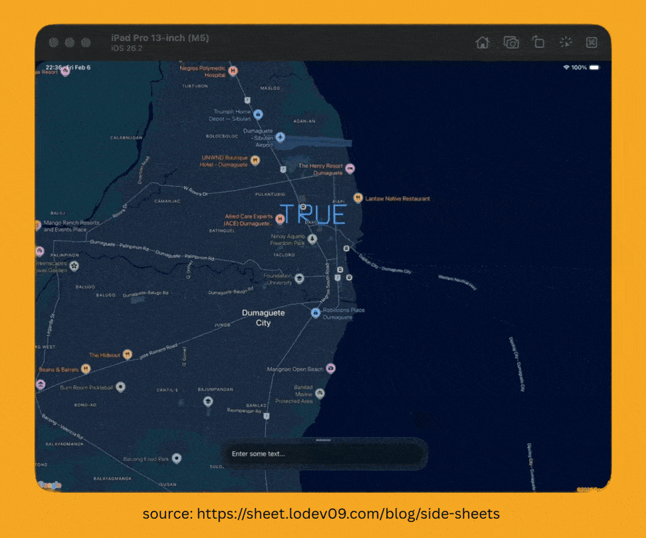Screen dimensions: 646x538
Task: Select Manghao Open Beach marker
Action: coord(331,369)
